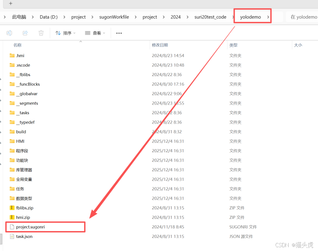Click date 2024/8/23 14:54 of .hmi
Image resolution: width=318 pixels, height=251 pixels.
(168, 55)
